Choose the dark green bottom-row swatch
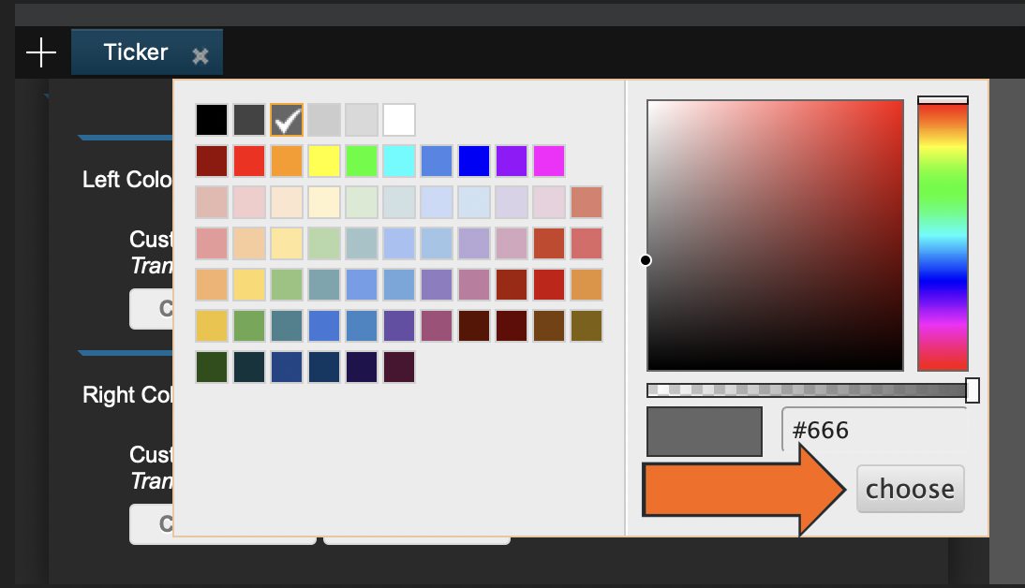The width and height of the screenshot is (1025, 588). [x=212, y=367]
